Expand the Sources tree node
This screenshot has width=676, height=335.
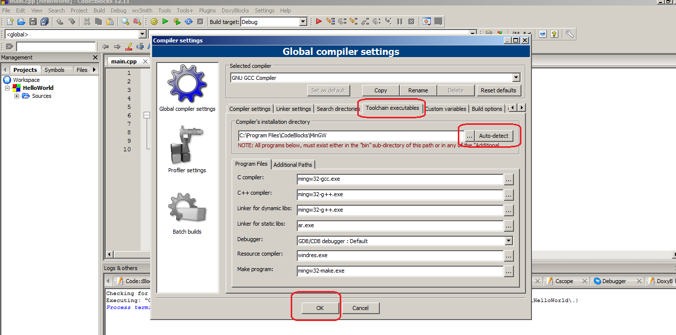point(17,96)
